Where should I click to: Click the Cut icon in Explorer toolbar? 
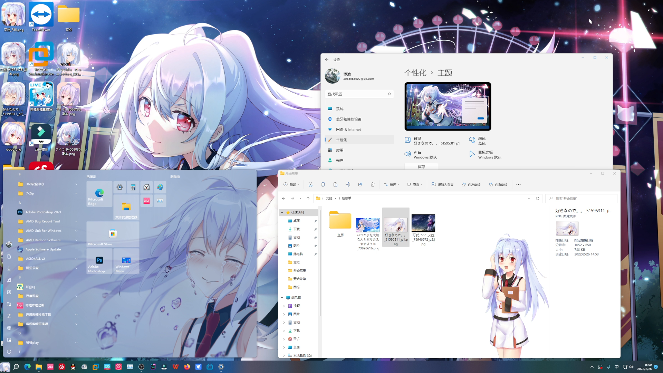[x=310, y=184]
